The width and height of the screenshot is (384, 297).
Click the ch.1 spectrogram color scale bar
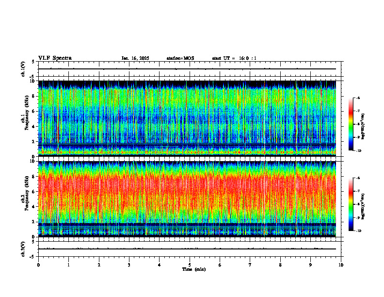(x=351, y=124)
